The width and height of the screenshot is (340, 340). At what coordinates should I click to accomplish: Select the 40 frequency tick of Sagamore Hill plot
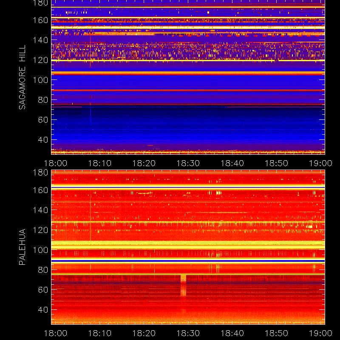43,140
